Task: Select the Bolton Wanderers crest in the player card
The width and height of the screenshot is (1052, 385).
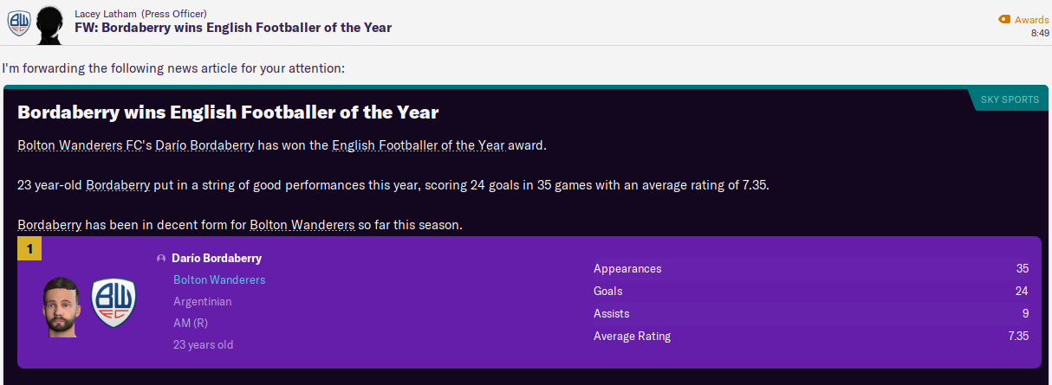Action: 114,302
